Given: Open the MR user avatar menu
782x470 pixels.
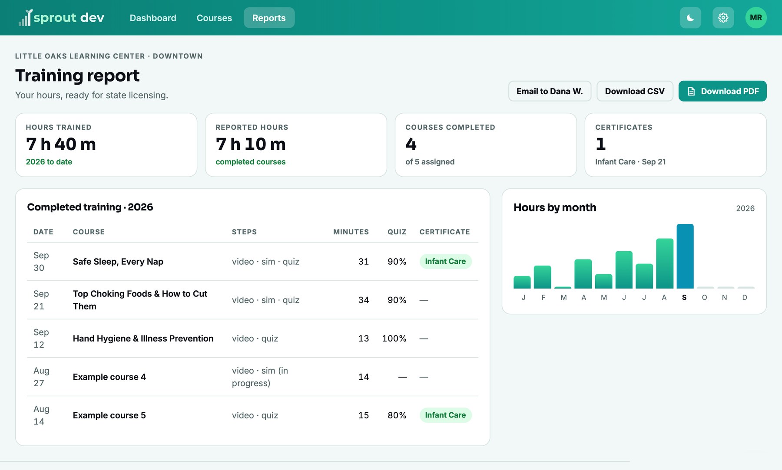Looking at the screenshot, I should 756,18.
